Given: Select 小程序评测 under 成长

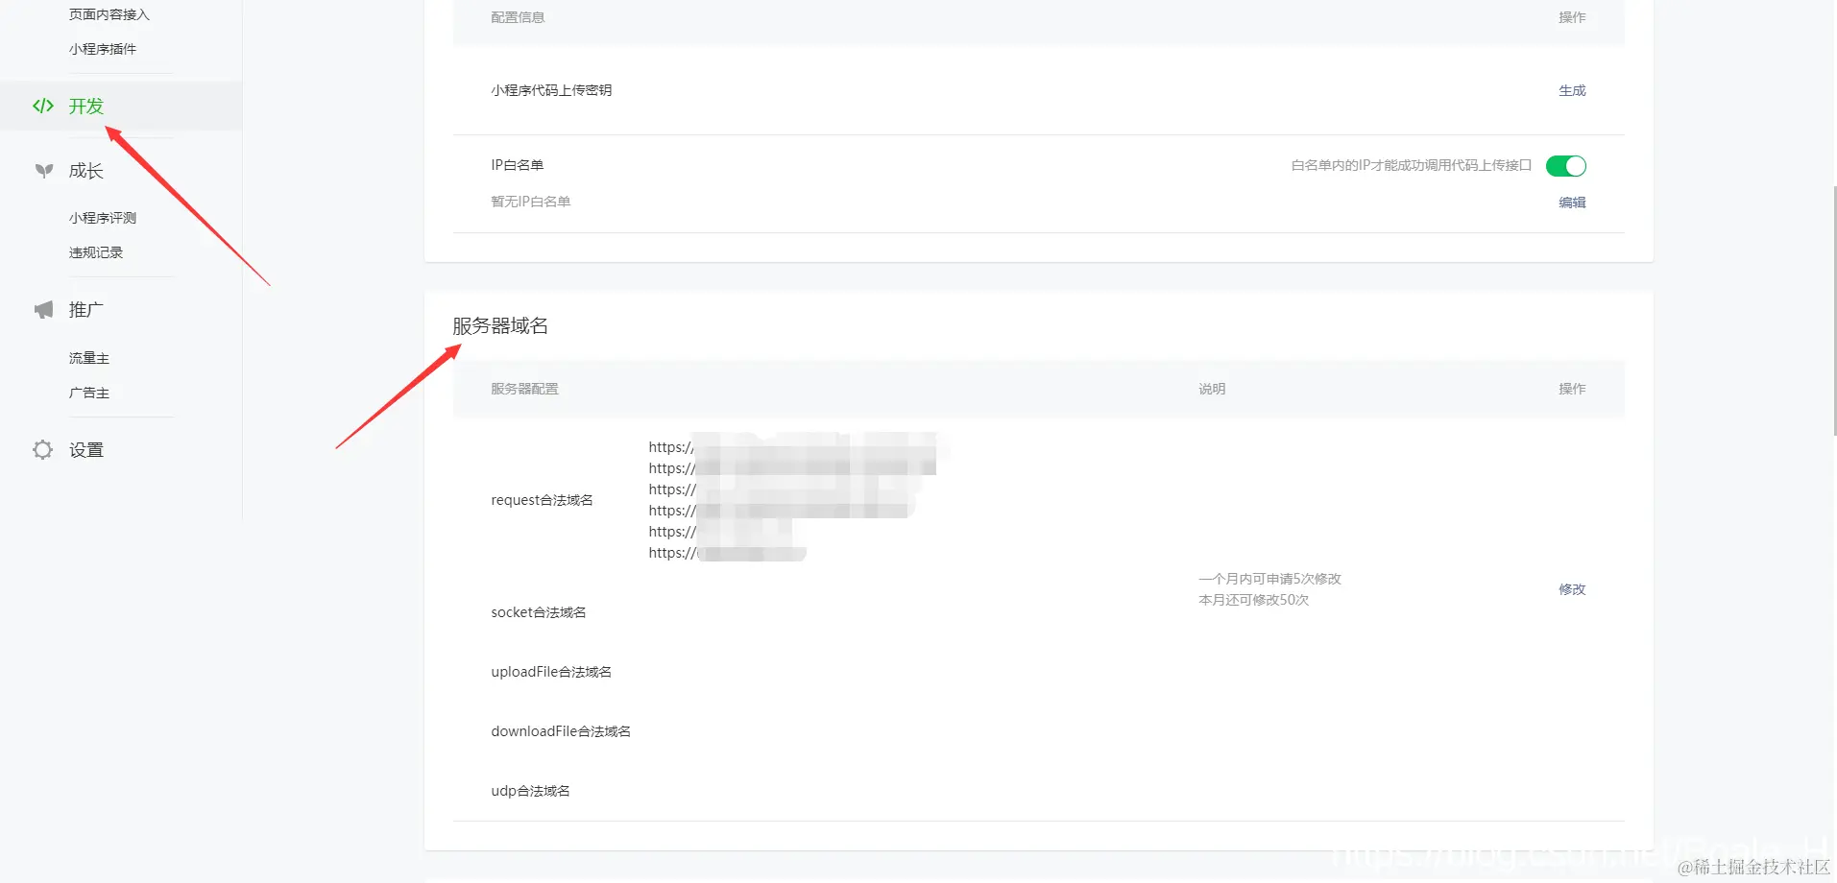Looking at the screenshot, I should (102, 217).
